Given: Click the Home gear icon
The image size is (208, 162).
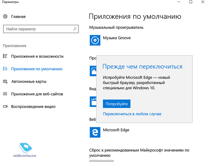Looking at the screenshot, I should pos(5,17).
